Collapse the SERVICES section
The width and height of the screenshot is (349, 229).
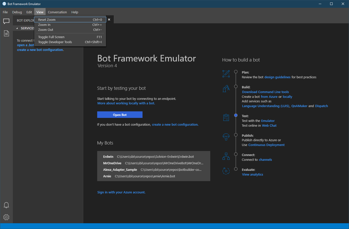pyautogui.click(x=17, y=28)
